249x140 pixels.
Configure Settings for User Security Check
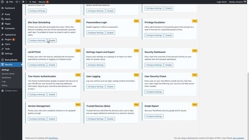click(154, 92)
